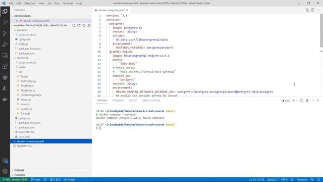This screenshot has width=323, height=182.
Task: Switch to the Problems panel tab
Action: [x=118, y=101]
